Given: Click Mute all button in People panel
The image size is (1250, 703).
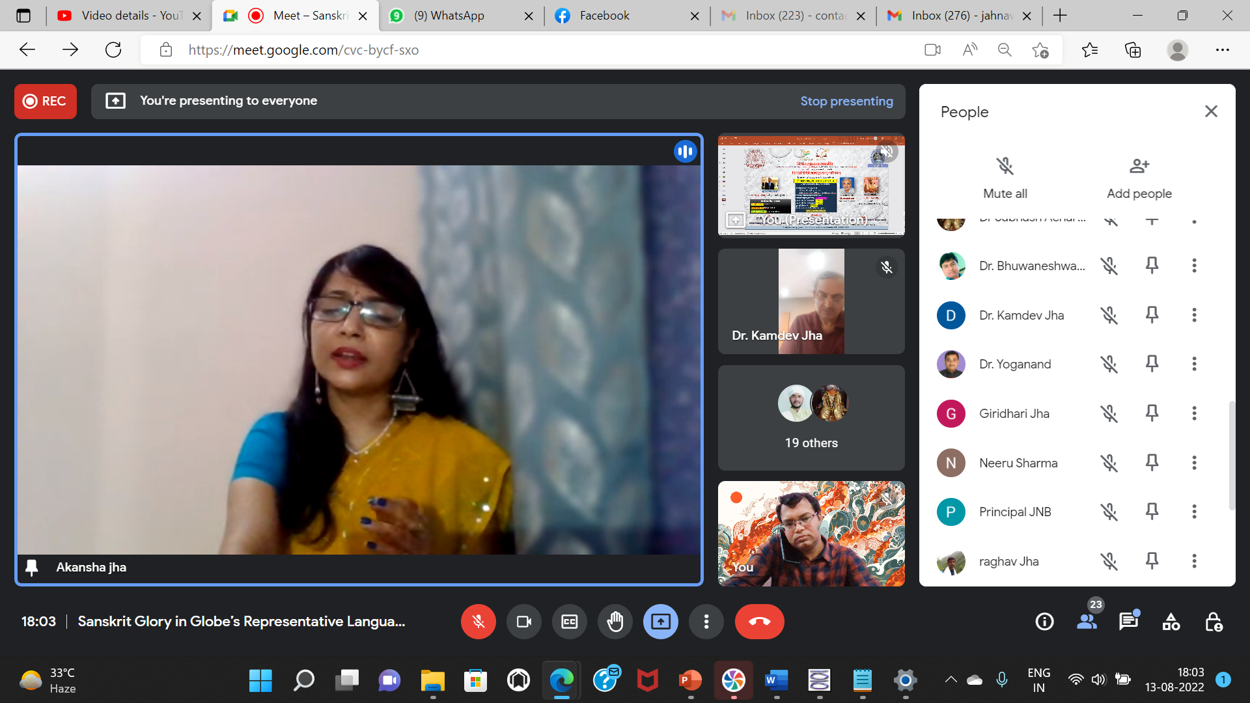Looking at the screenshot, I should click(x=1005, y=177).
